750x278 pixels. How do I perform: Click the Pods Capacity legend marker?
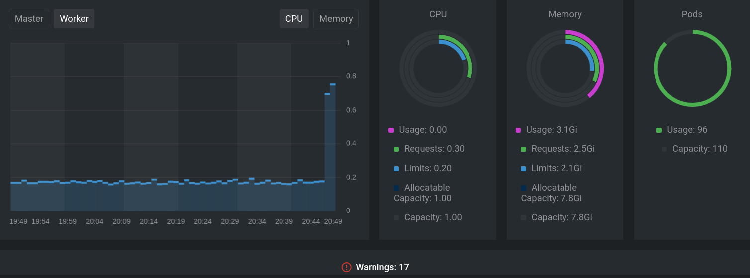(x=664, y=149)
